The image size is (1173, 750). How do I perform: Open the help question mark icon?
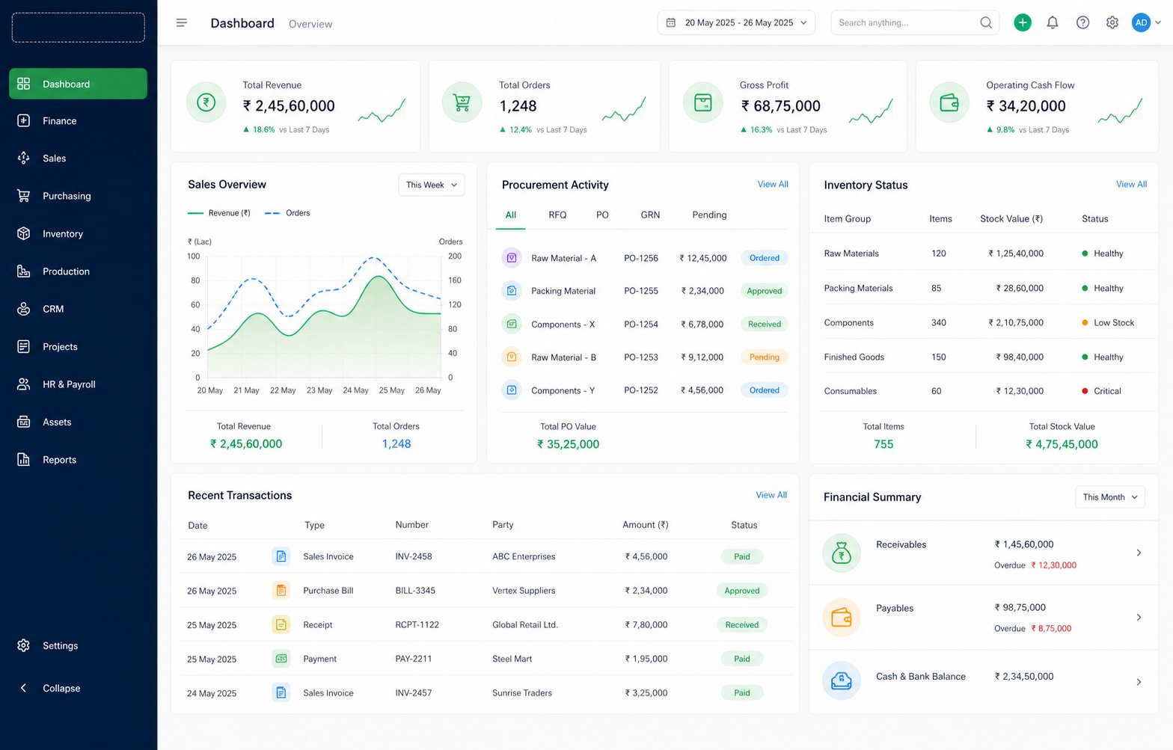pos(1082,22)
